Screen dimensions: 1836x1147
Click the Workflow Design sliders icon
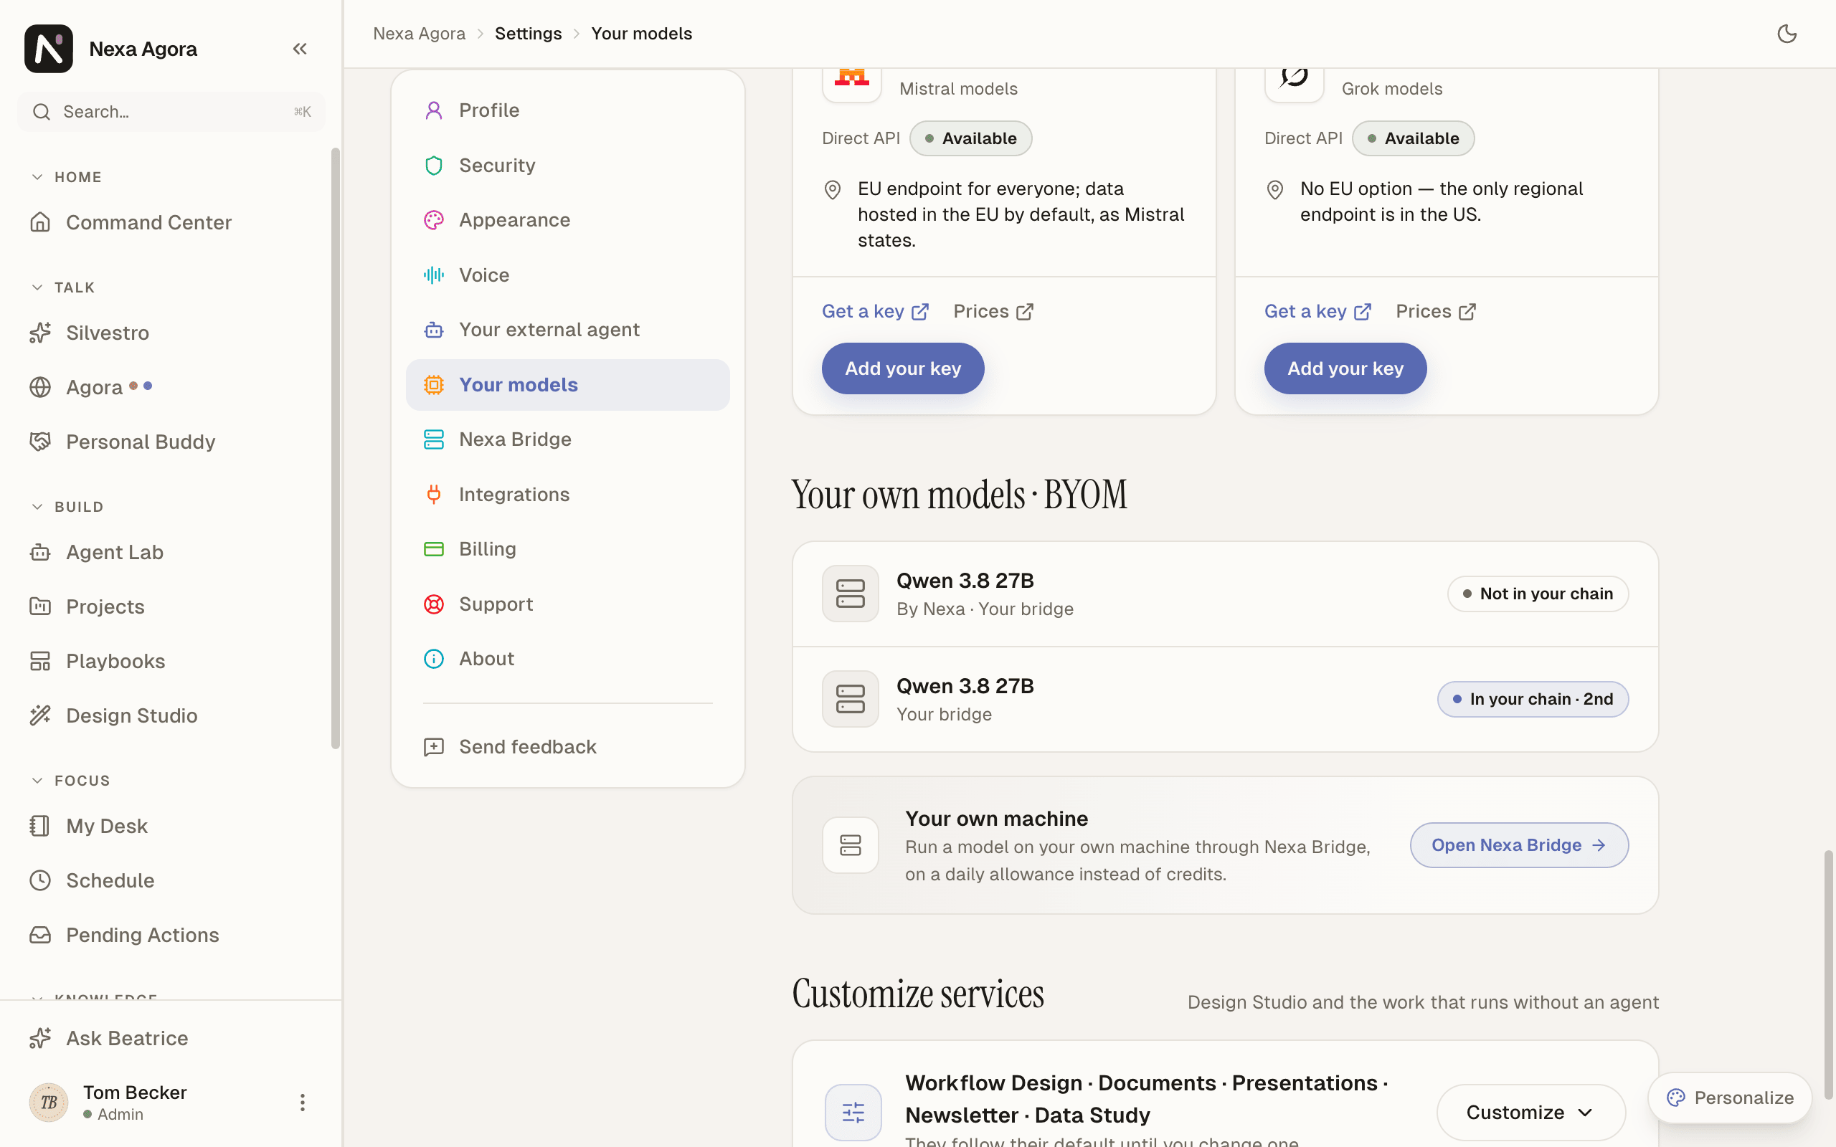coord(853,1112)
